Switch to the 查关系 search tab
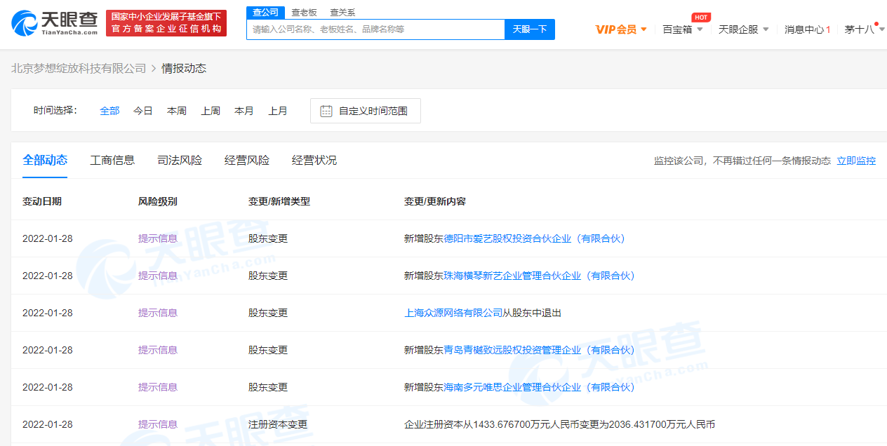Screen dimensions: 887x446 tap(342, 13)
